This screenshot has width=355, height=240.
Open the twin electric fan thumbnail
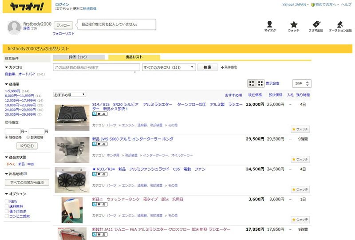tap(72, 180)
